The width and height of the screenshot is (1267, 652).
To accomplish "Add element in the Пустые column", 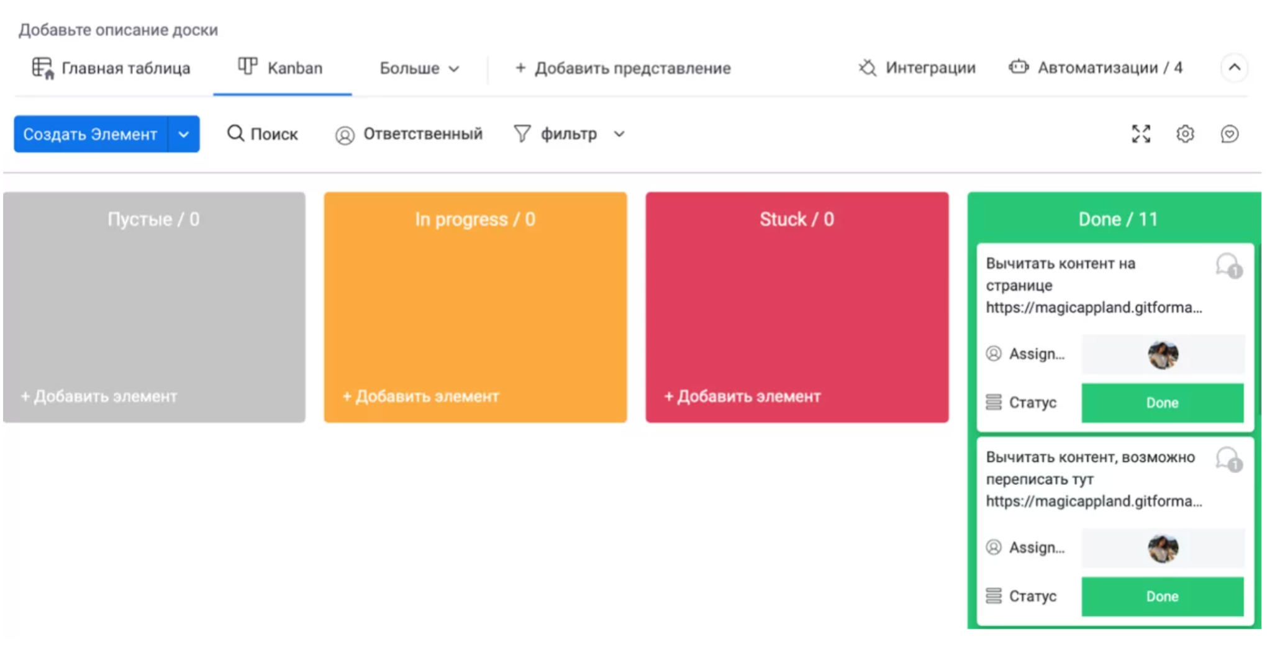I will pyautogui.click(x=99, y=396).
